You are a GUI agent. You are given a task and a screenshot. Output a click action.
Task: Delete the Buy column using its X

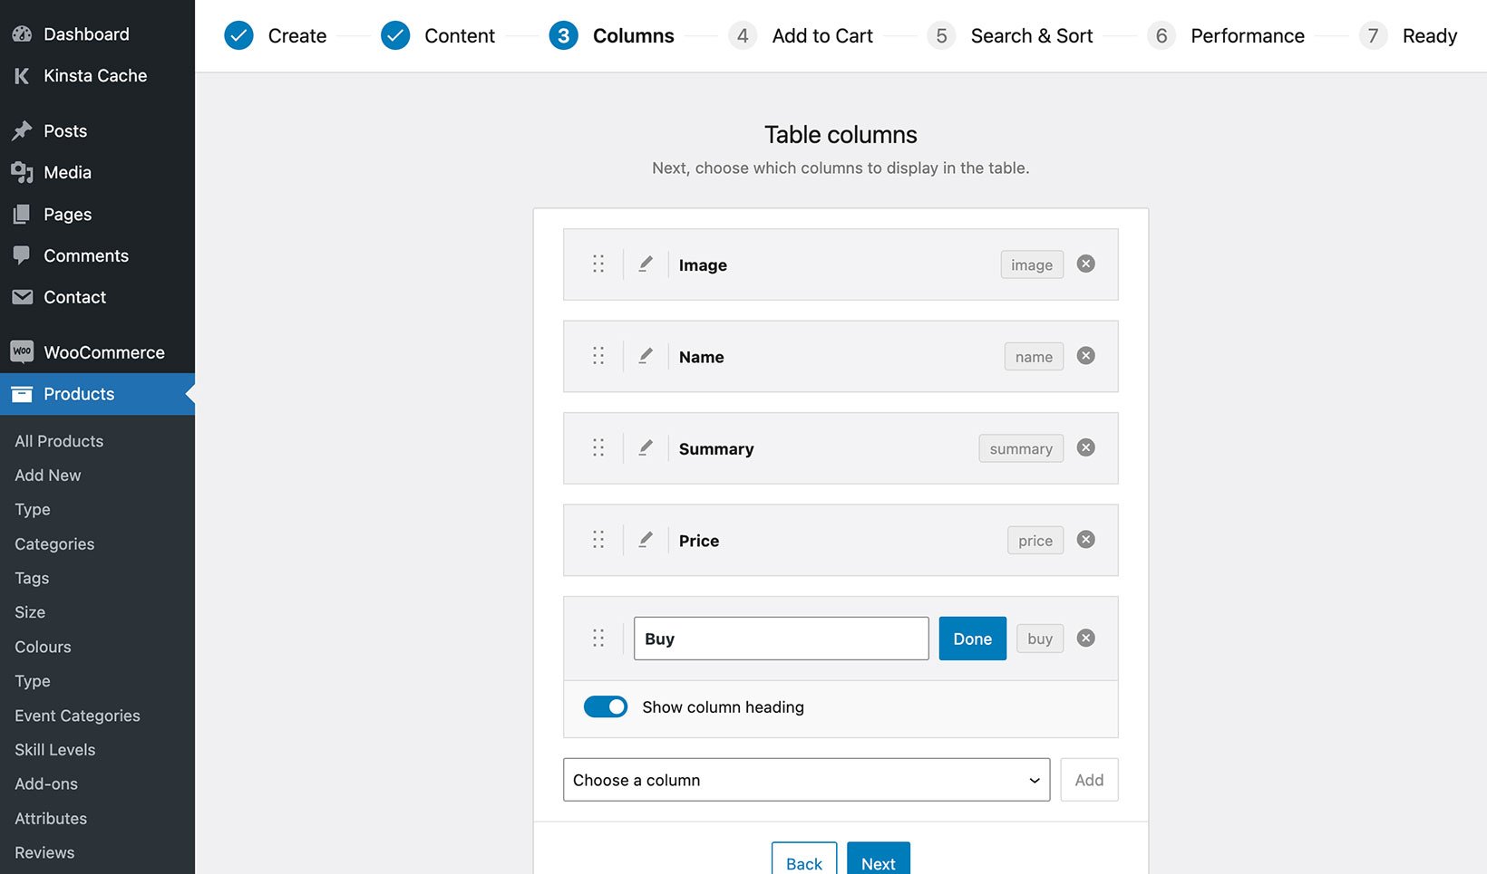tap(1085, 638)
